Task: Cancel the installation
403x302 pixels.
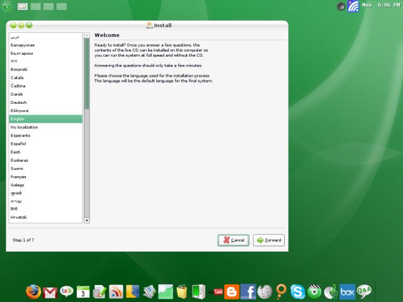Action: [x=234, y=240]
